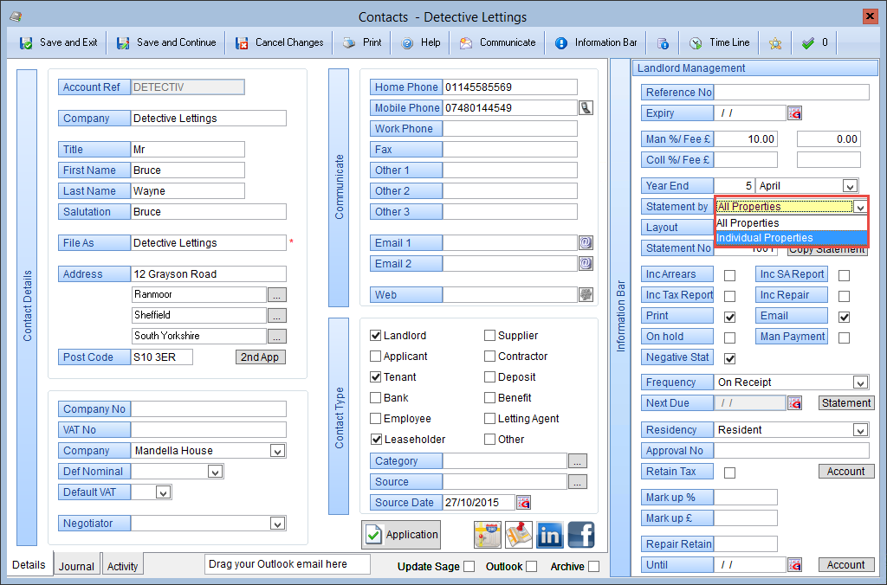Open the LinkedIn icon
Image resolution: width=887 pixels, height=585 pixels.
pos(550,535)
